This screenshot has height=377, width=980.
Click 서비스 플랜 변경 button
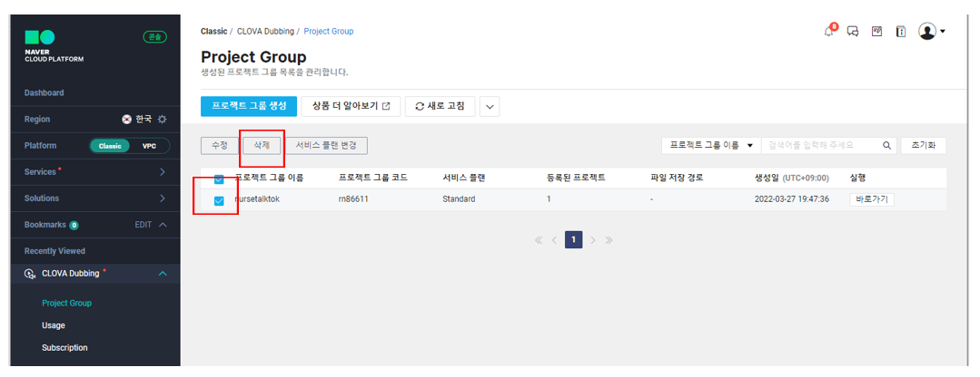click(x=326, y=145)
